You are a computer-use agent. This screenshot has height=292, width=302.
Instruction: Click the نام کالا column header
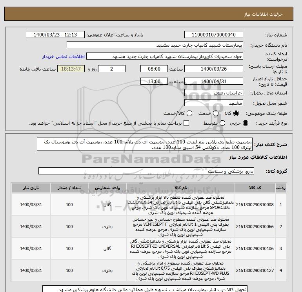tap(181, 188)
